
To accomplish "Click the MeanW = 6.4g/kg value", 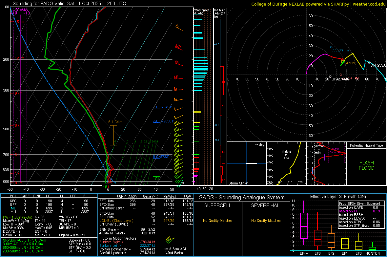I will click(x=16, y=221).
